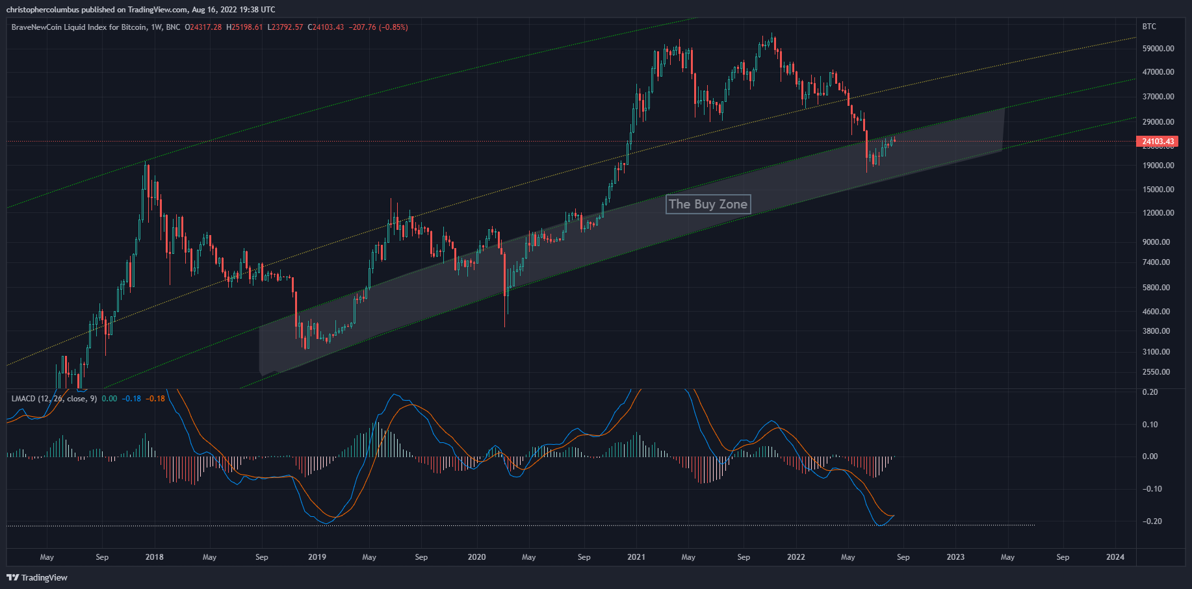Click the orange LMACD signal value −0.18
This screenshot has width=1192, height=589.
[x=155, y=398]
